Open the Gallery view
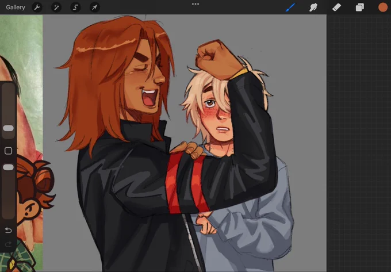The image size is (391, 272). [x=16, y=7]
